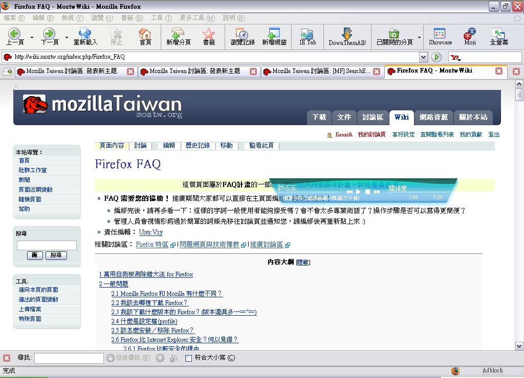Viewport: 524px width, 378px height.
Task: Open the Firefox 特區 link
Action: (x=152, y=245)
